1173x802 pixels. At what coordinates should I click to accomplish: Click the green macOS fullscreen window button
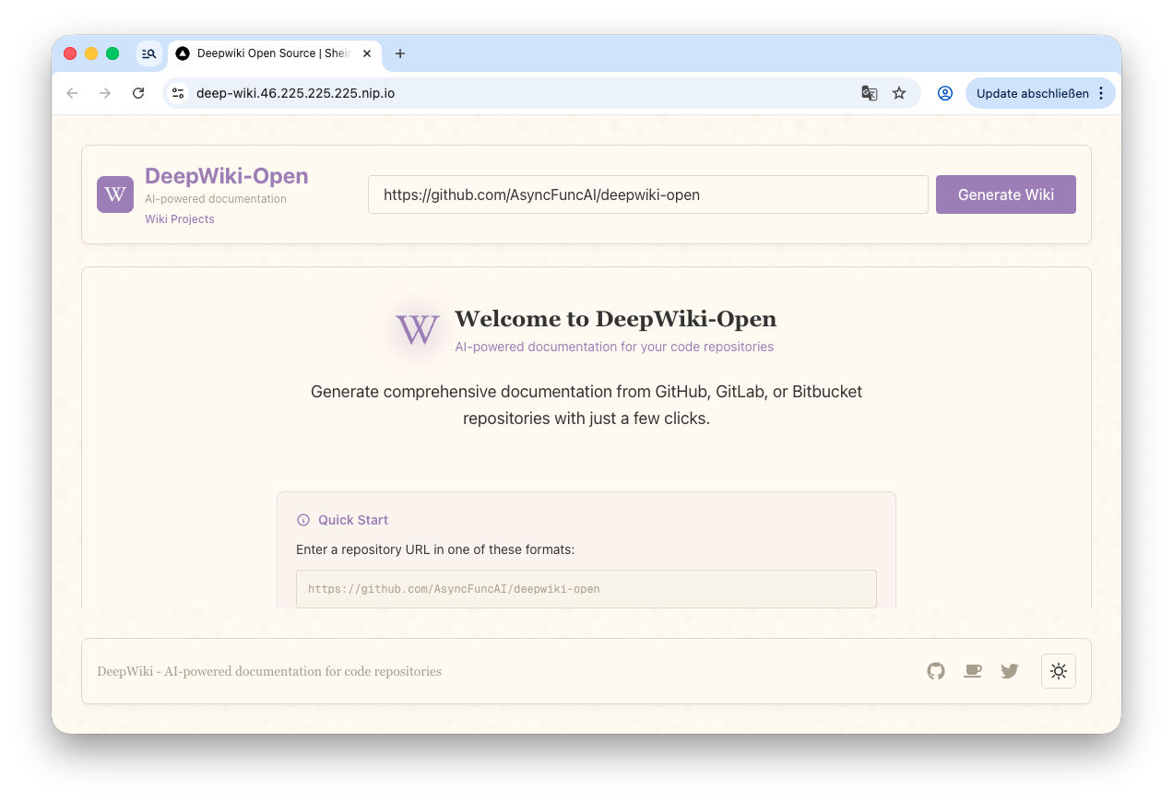[x=113, y=53]
